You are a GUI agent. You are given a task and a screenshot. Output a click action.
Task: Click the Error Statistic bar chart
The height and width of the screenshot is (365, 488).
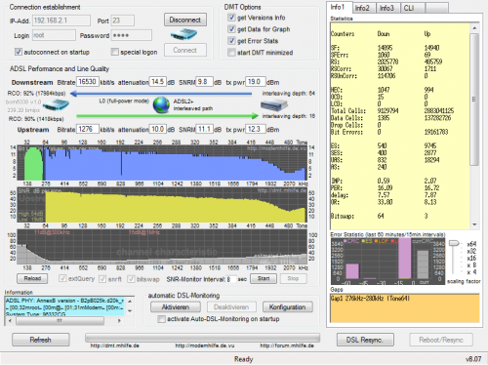[x=387, y=261]
